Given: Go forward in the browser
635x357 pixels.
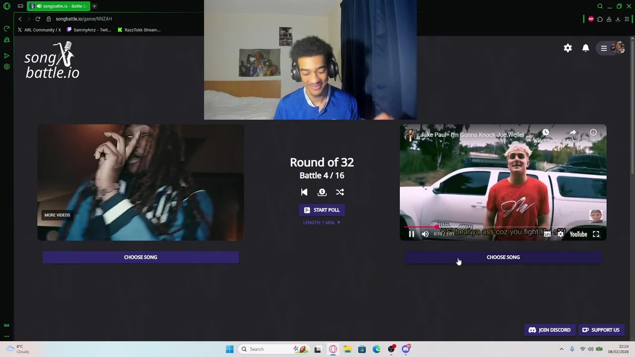Looking at the screenshot, I should click(29, 19).
